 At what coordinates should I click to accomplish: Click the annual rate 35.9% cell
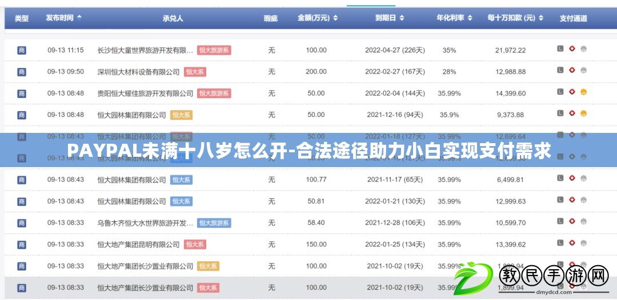coord(450,115)
